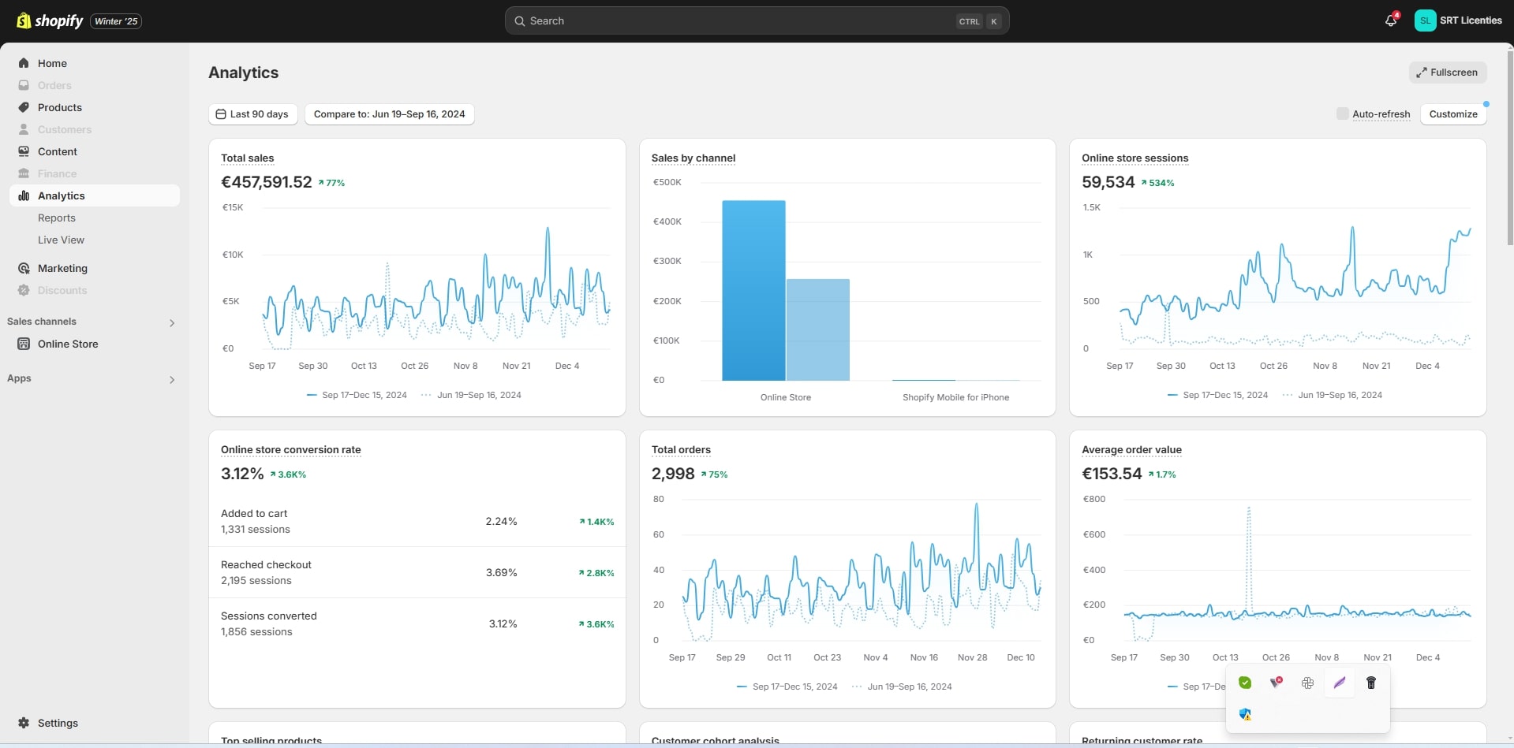Viewport: 1514px width, 748px height.
Task: Go to Live View in sidebar
Action: point(61,240)
